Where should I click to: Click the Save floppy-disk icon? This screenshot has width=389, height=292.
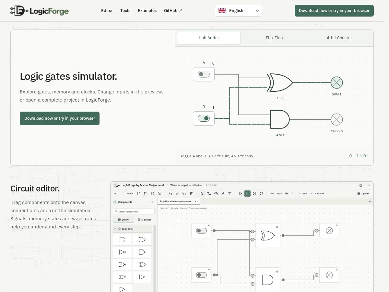(x=153, y=194)
